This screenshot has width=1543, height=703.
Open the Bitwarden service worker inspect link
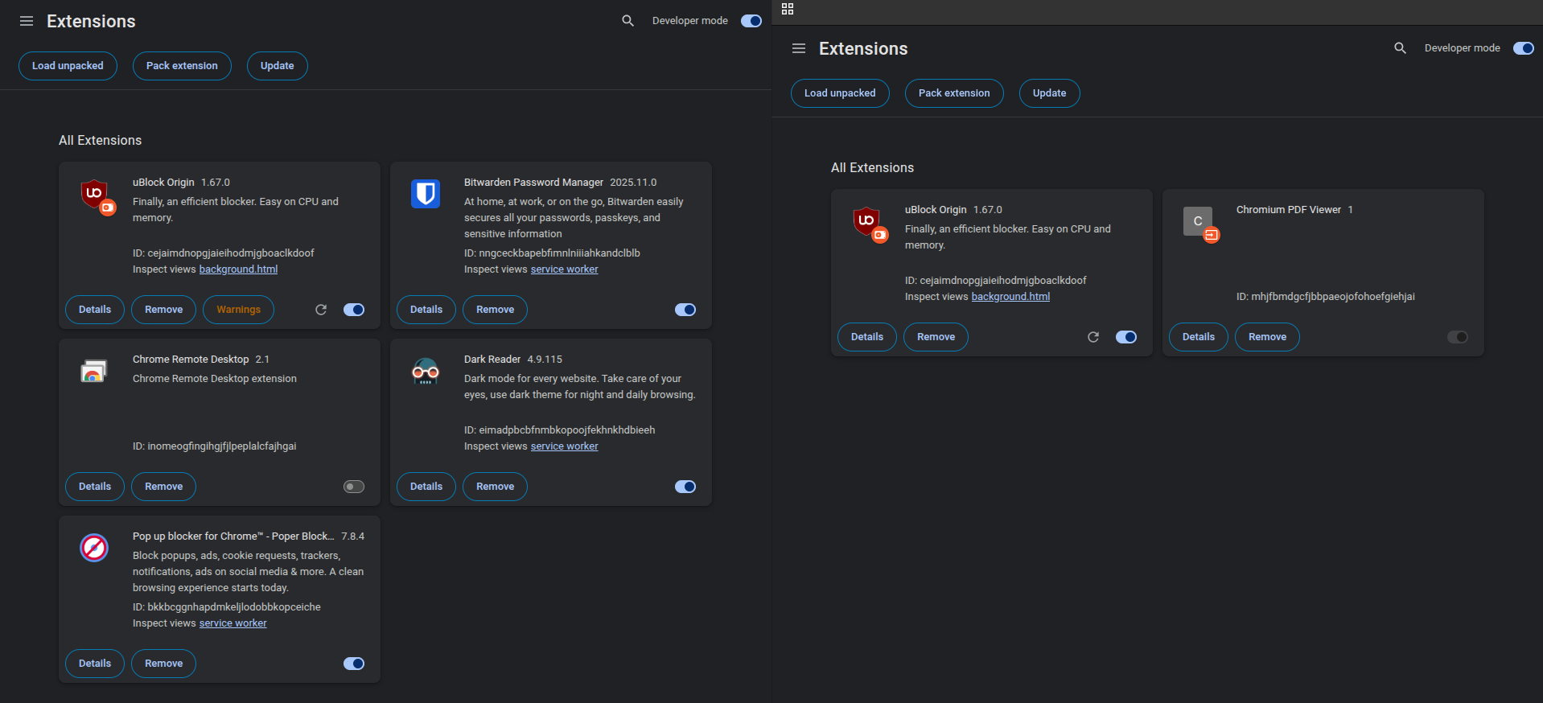564,269
